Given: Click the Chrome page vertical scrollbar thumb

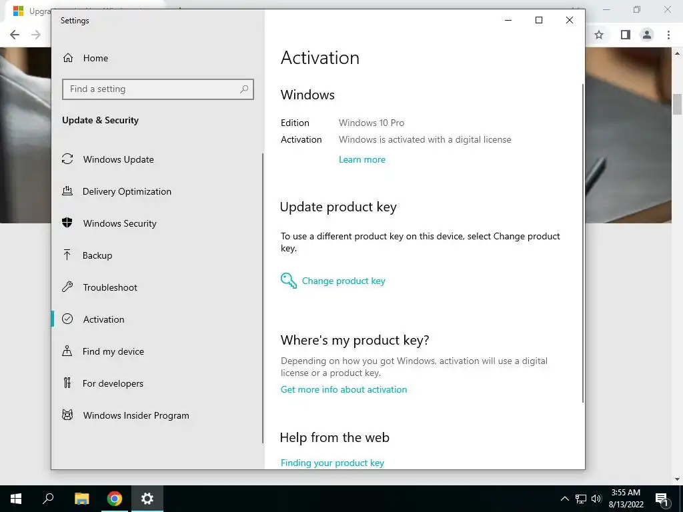Looking at the screenshot, I should pyautogui.click(x=677, y=103).
